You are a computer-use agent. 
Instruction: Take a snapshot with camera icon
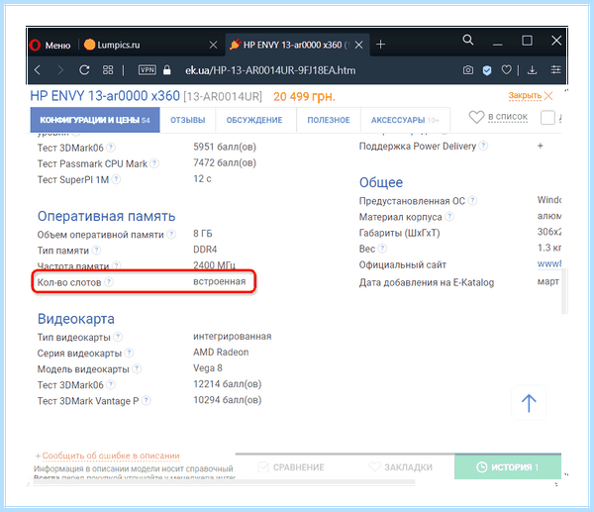(x=468, y=70)
